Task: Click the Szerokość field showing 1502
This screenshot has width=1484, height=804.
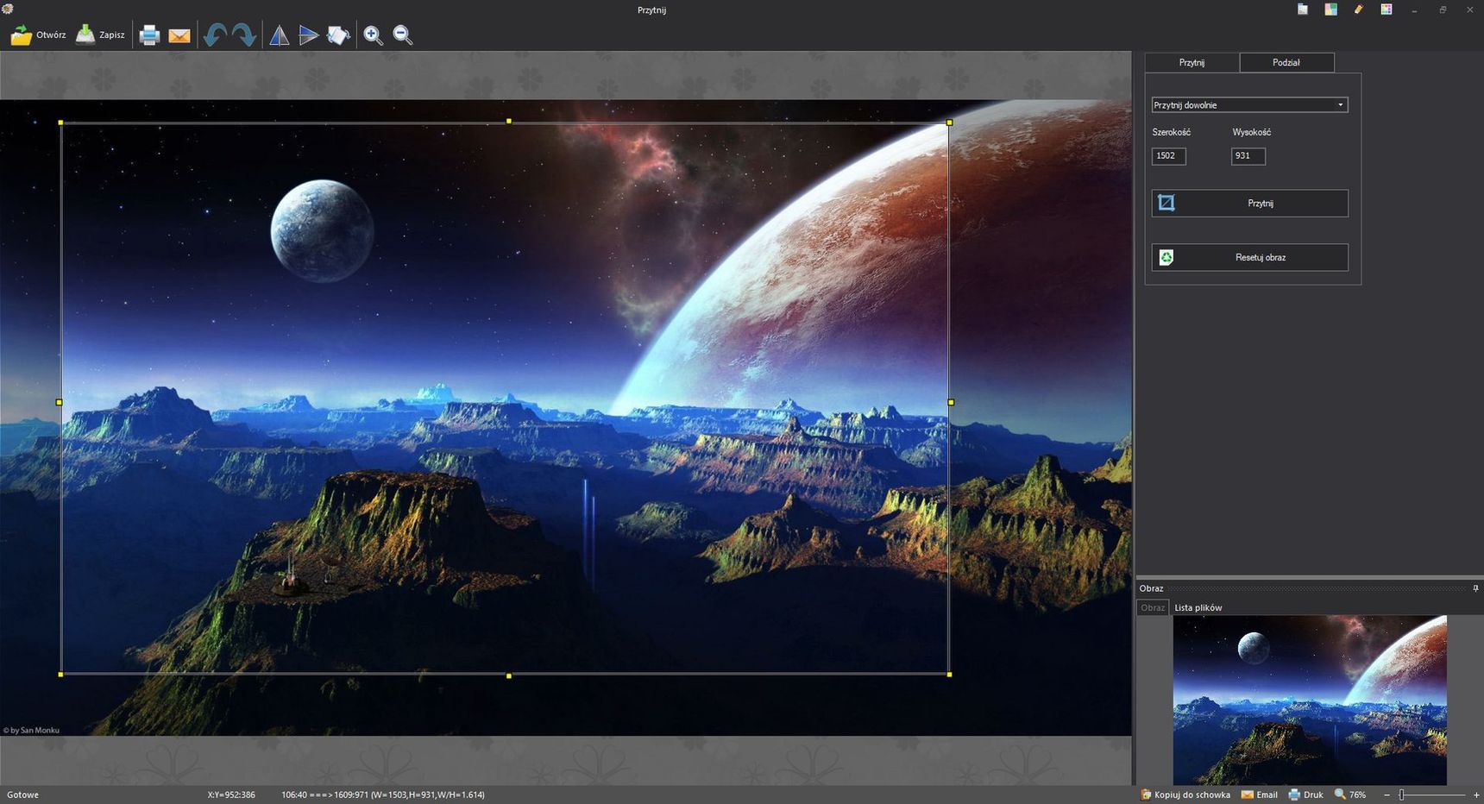Action: pos(1169,156)
